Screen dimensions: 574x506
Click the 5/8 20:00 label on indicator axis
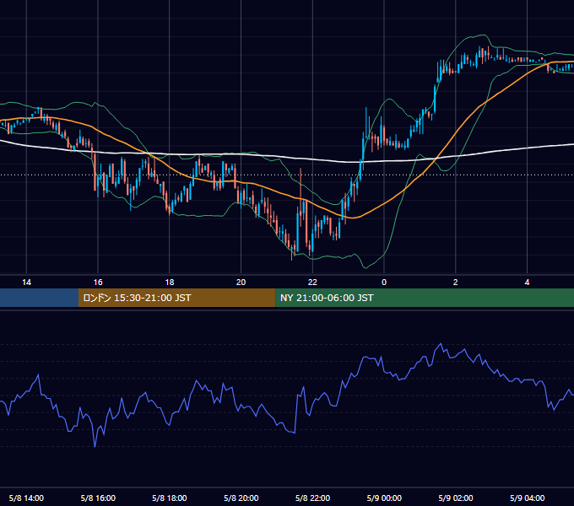click(x=241, y=498)
